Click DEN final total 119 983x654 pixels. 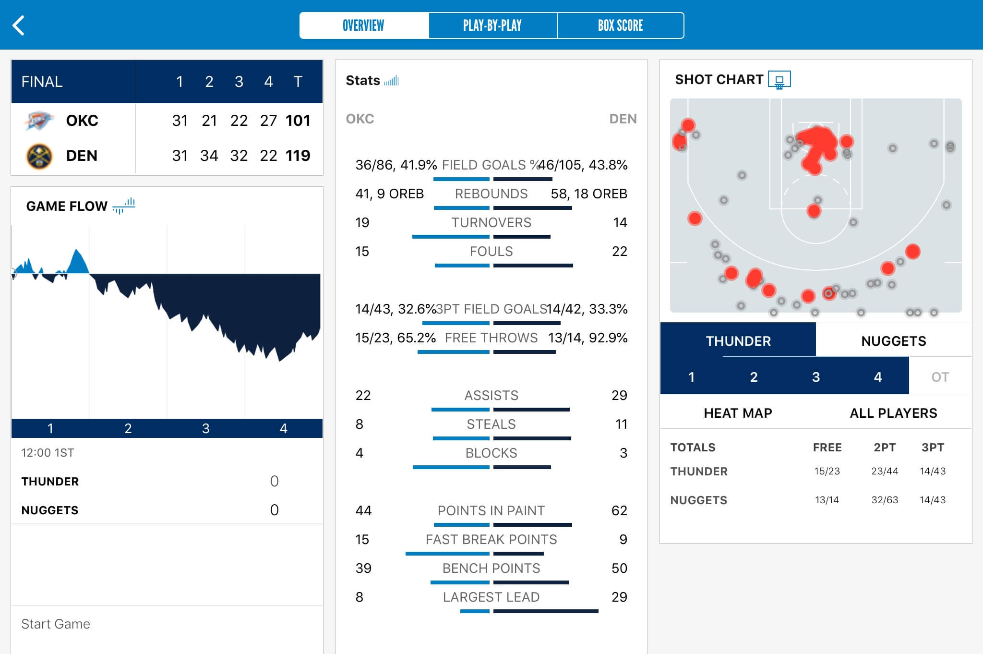(x=298, y=156)
